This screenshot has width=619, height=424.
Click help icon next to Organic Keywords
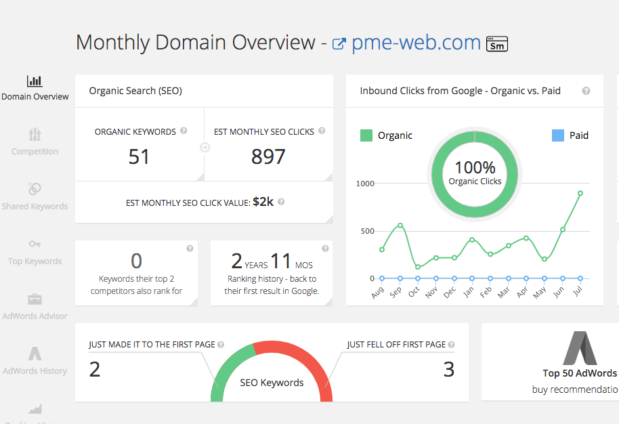[x=184, y=131]
